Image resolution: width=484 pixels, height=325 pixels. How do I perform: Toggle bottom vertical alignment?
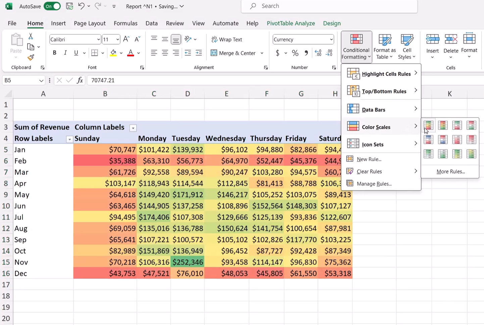click(176, 39)
